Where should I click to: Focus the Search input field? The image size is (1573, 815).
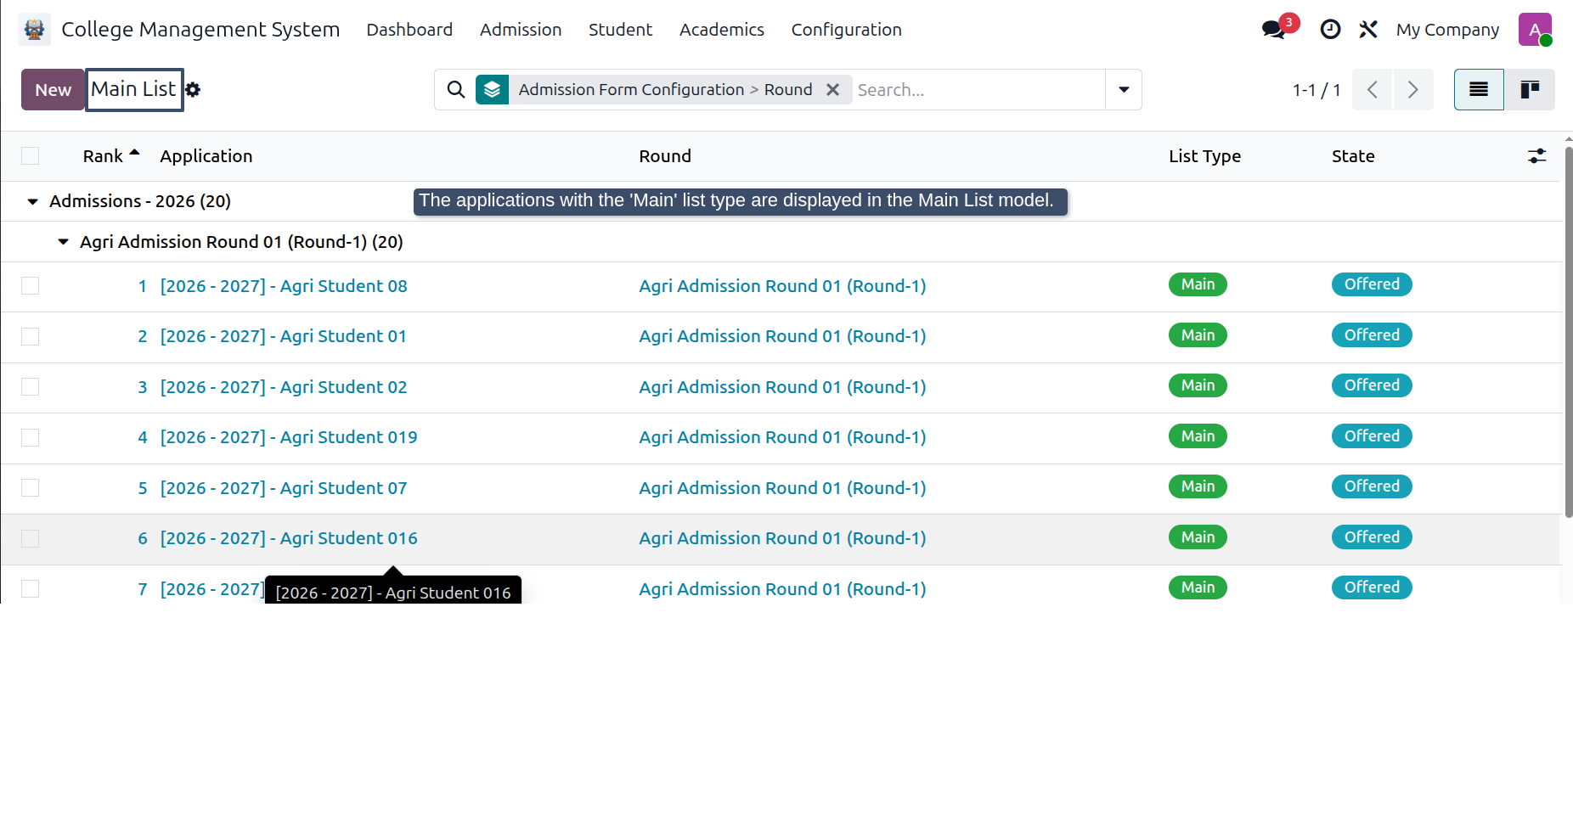tap(978, 90)
